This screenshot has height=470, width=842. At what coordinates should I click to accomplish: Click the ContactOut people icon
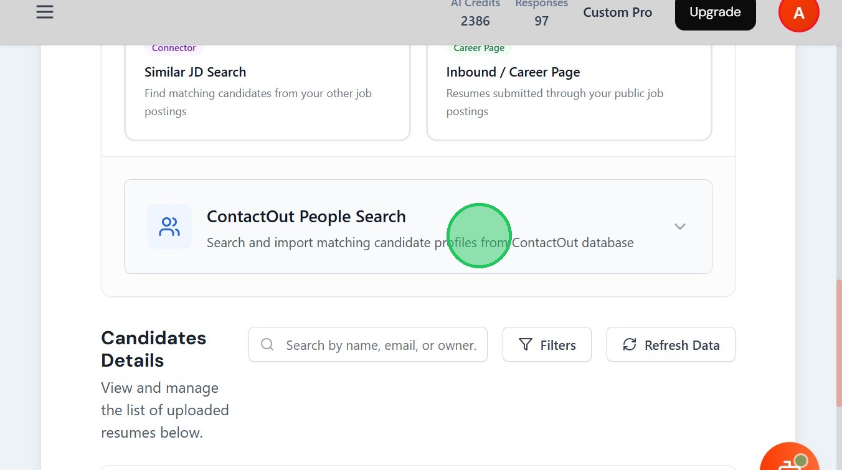point(169,227)
